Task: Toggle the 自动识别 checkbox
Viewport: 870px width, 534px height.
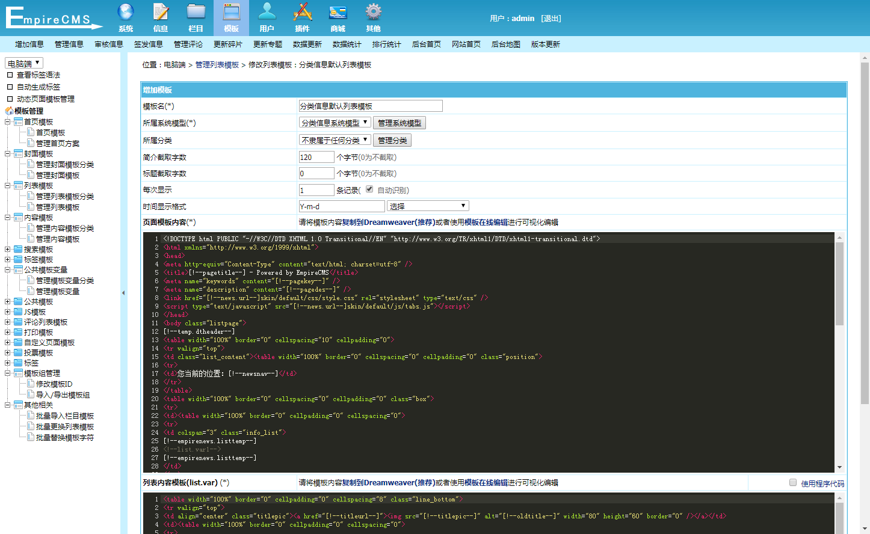Action: pyautogui.click(x=369, y=189)
